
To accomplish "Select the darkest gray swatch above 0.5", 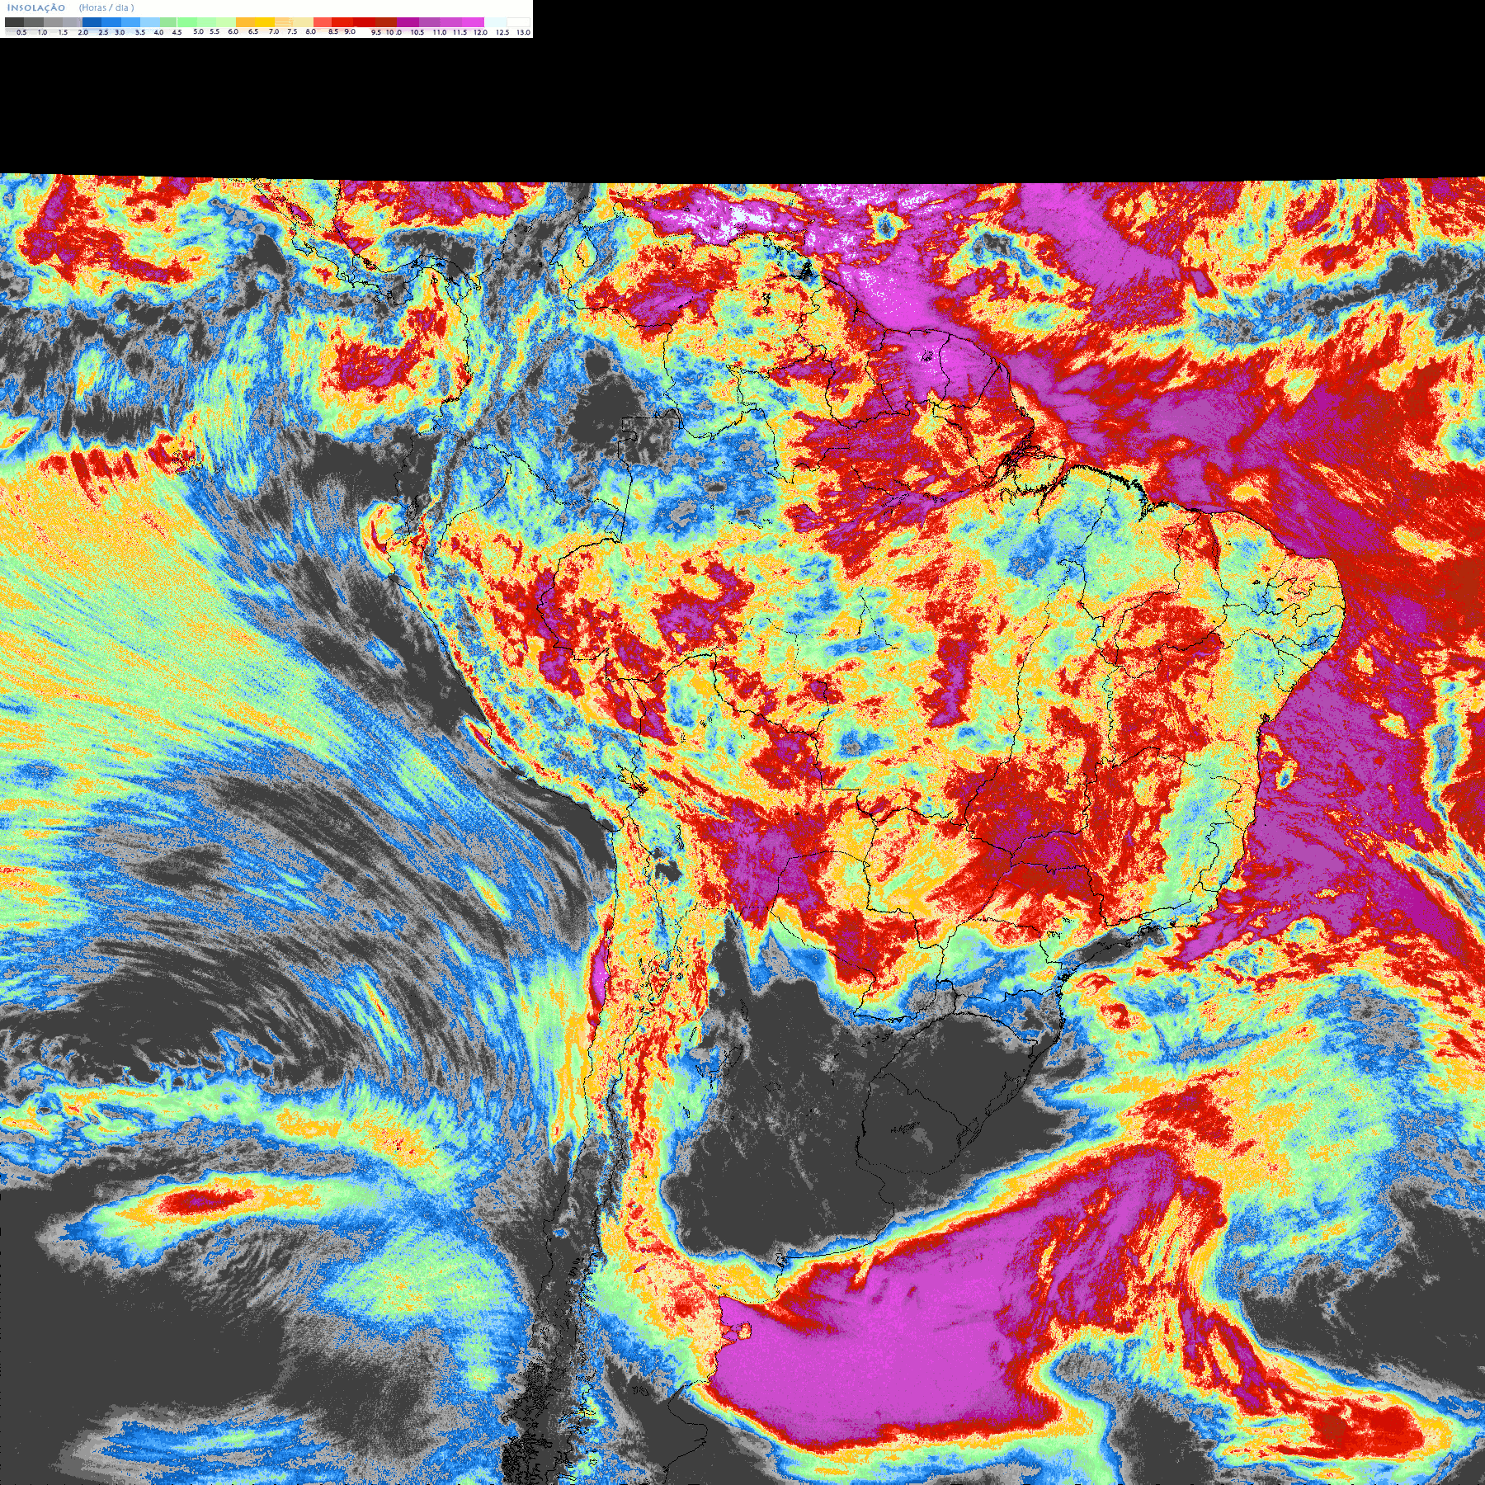I will [x=14, y=22].
